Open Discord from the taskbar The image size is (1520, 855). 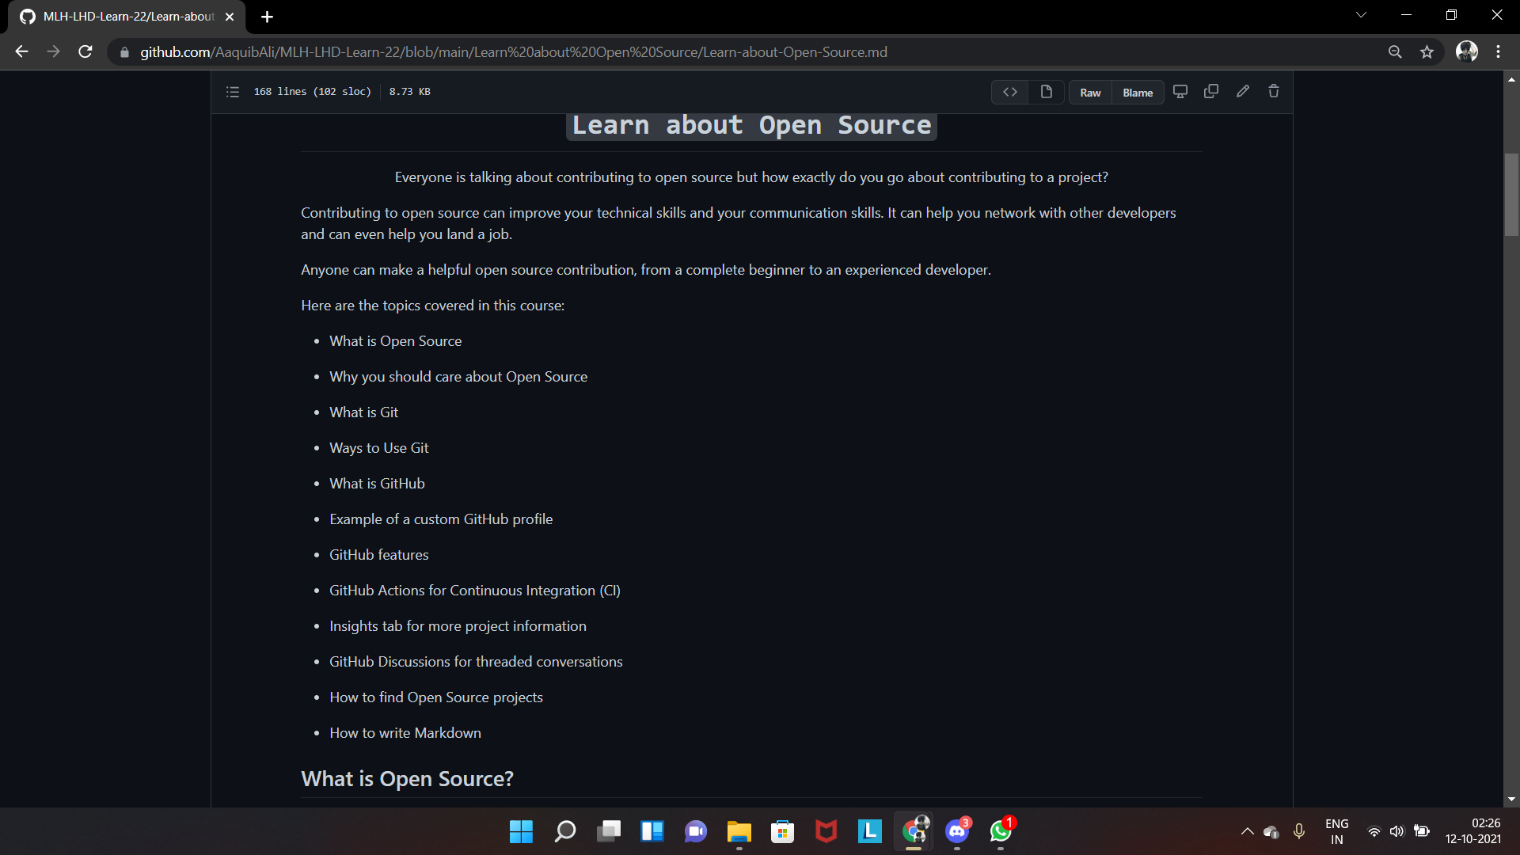tap(957, 831)
